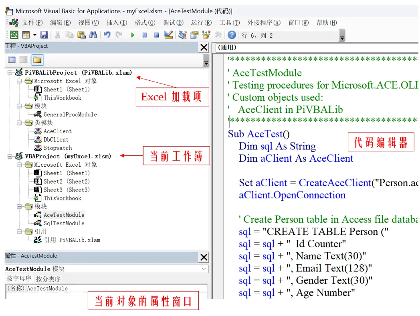Click the (名称) AceTestModule value field

117,289
